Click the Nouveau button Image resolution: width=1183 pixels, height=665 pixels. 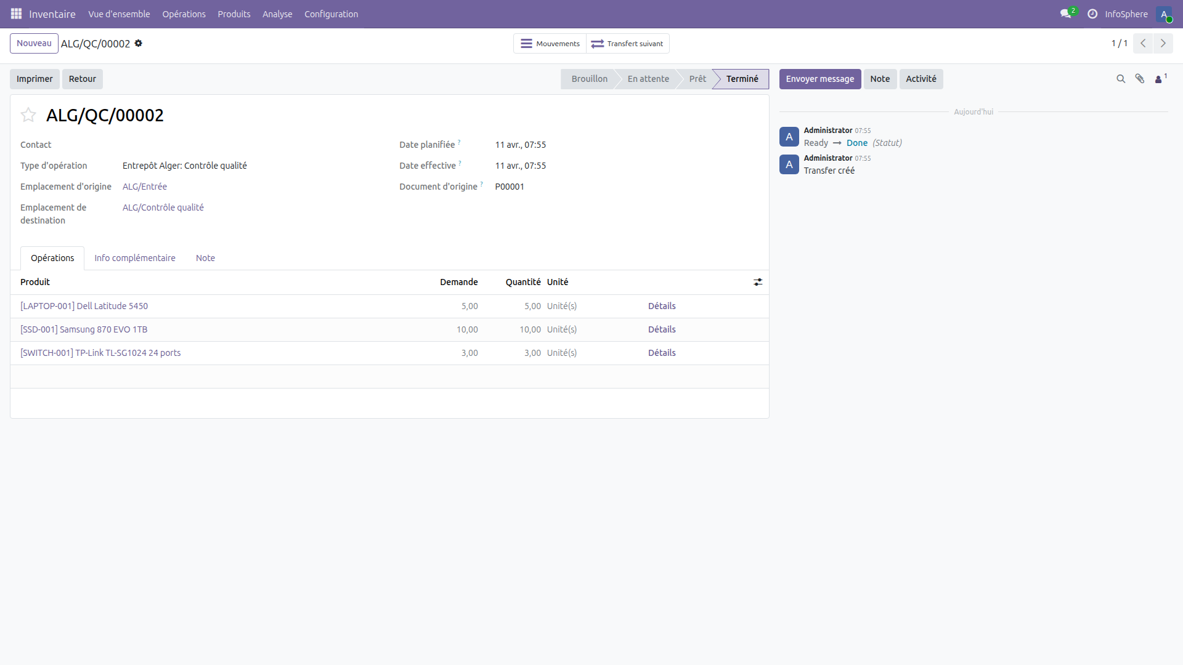coord(34,43)
